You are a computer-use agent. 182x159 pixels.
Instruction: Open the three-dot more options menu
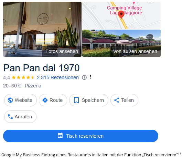(90, 77)
